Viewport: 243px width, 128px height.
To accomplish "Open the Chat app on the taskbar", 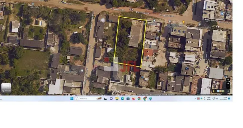I will point(111,98).
